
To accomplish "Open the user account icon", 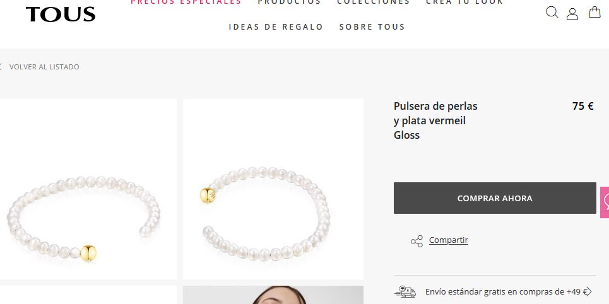I will tap(572, 14).
